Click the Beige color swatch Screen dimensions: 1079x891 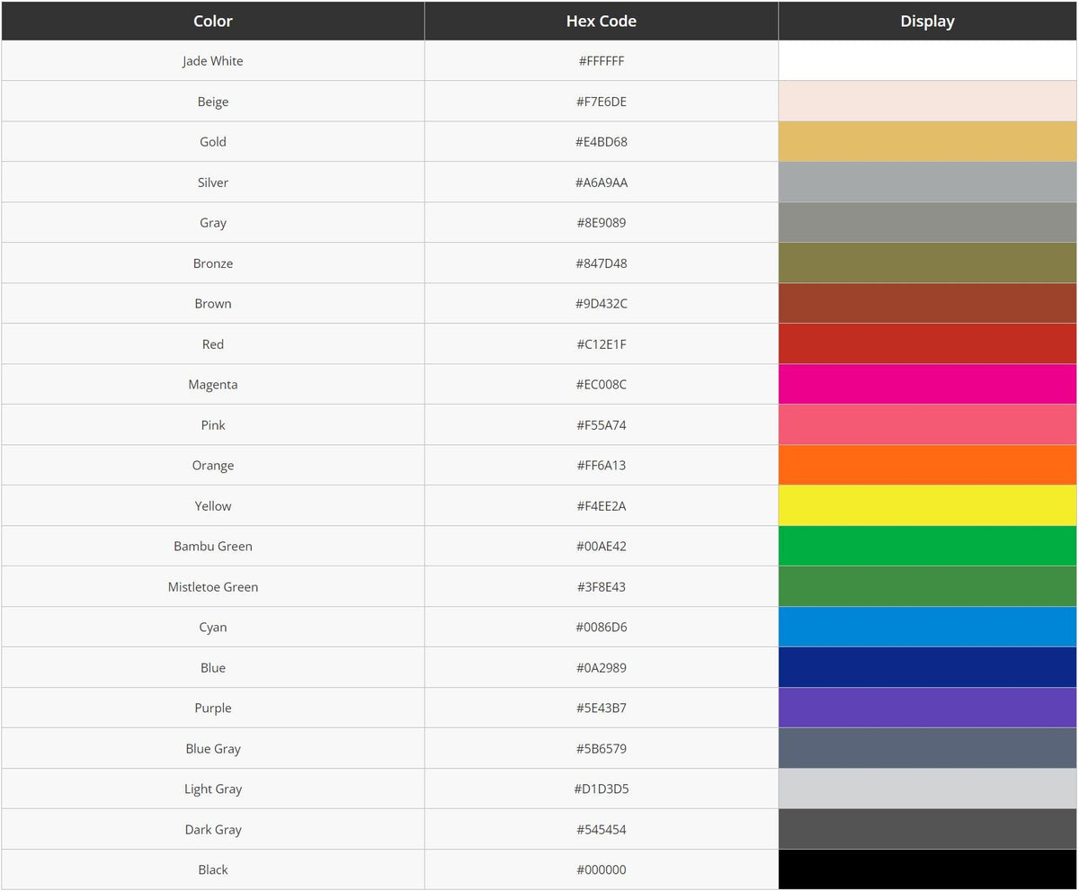coord(927,102)
